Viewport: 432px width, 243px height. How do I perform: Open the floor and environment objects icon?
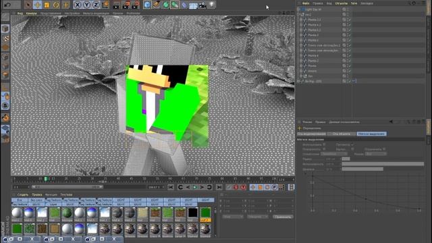click(x=193, y=5)
